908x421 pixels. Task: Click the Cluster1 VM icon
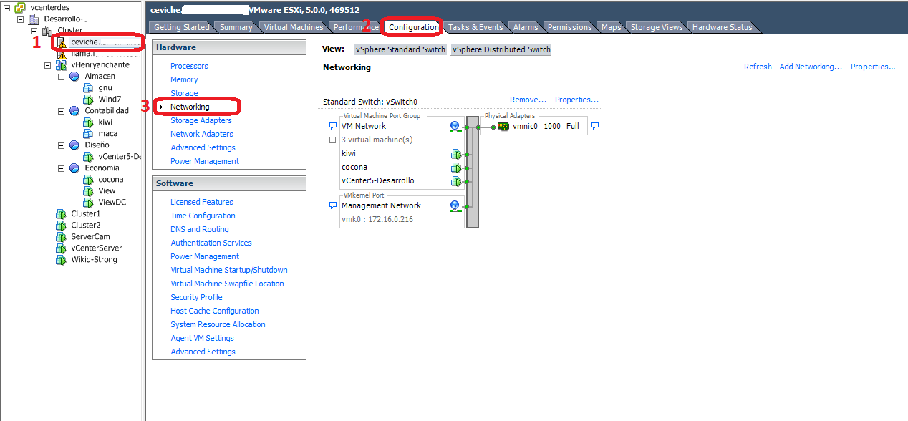click(x=62, y=213)
